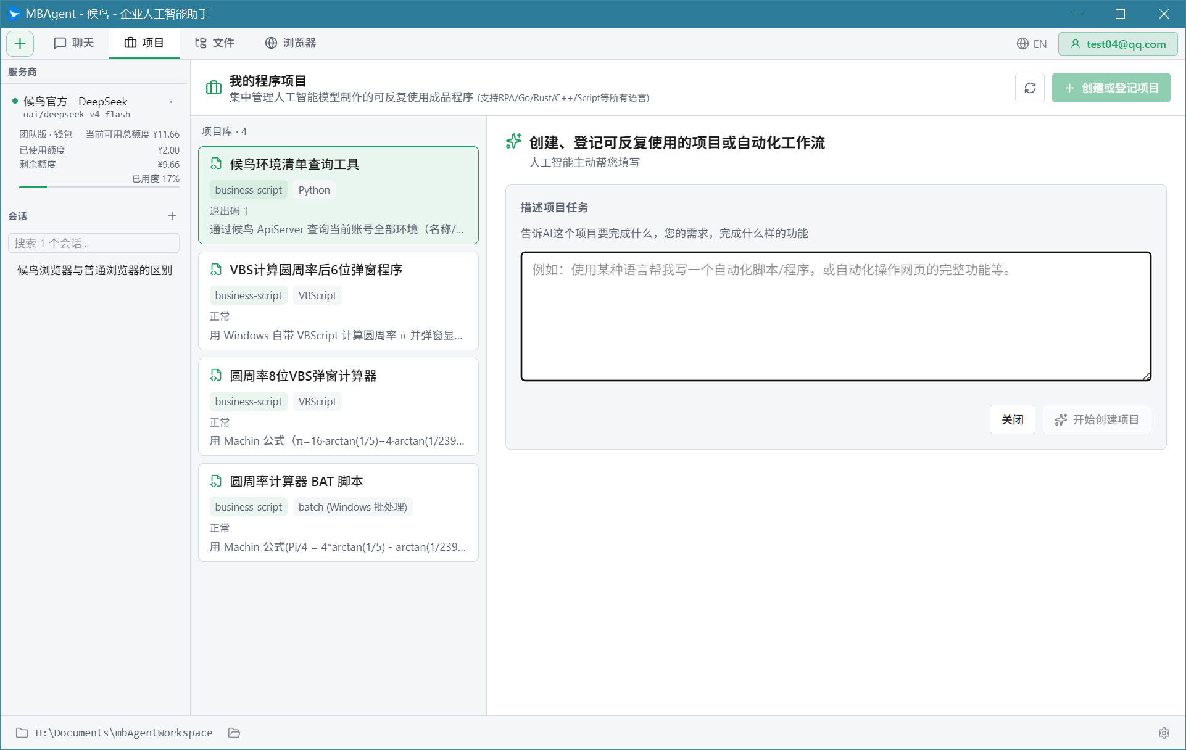This screenshot has width=1186, height=750.
Task: Click the file icon of 圆周率计算器 BAT 脚本
Action: tap(216, 481)
